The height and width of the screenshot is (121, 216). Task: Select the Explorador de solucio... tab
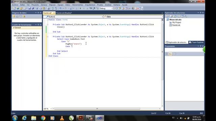(177, 42)
